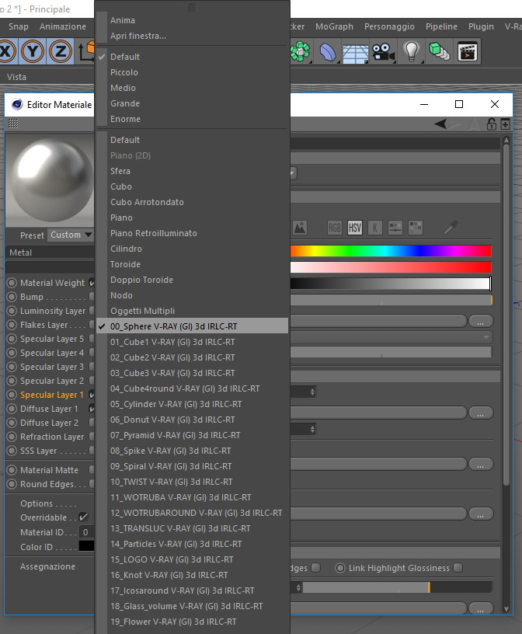Open the Pipeline menu
The width and height of the screenshot is (522, 634).
pyautogui.click(x=441, y=26)
